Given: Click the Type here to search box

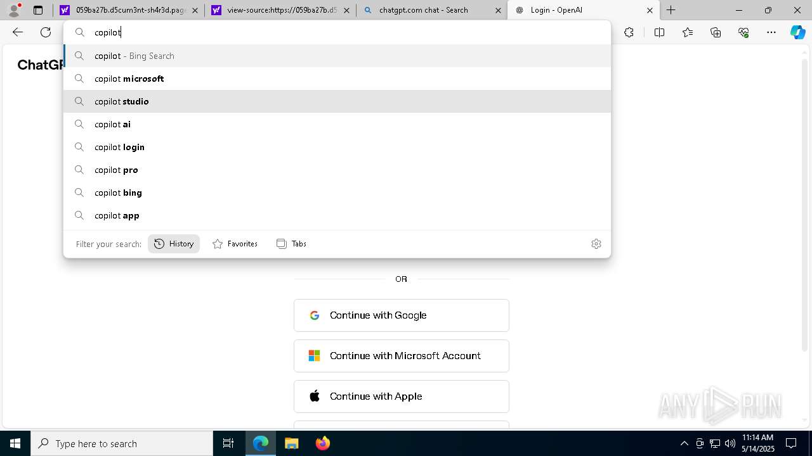Looking at the screenshot, I should click(x=122, y=443).
